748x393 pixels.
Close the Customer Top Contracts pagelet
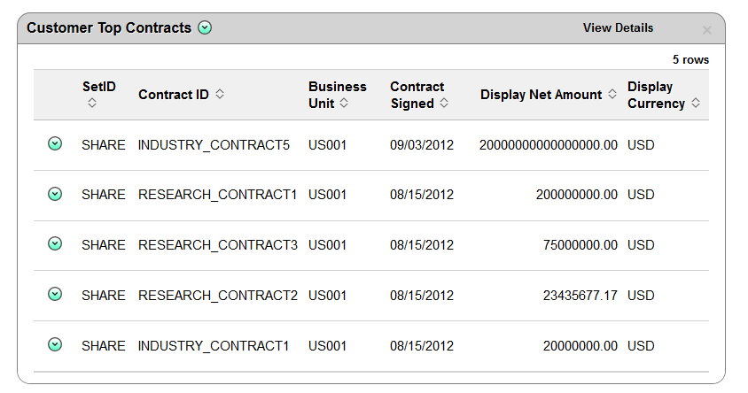(706, 30)
